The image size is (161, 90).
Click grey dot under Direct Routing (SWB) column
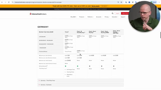[x=102, y=66]
